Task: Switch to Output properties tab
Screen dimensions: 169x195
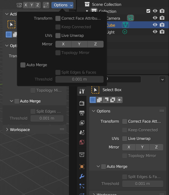Action: coord(82,113)
